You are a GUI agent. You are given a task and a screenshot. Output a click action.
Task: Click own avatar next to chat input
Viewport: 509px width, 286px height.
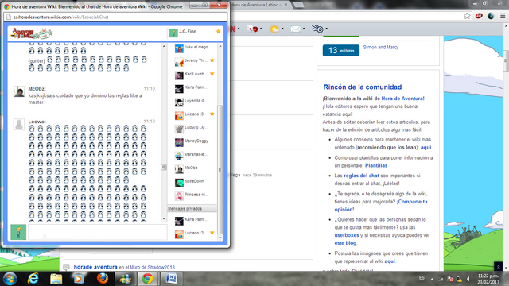coord(18,232)
